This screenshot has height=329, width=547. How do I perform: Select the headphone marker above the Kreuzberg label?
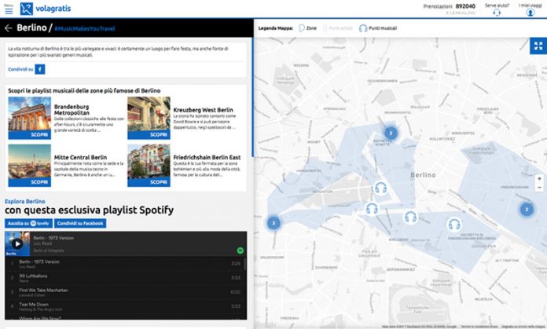(x=410, y=217)
